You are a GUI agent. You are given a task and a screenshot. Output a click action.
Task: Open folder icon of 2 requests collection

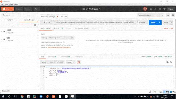pos(4,31)
